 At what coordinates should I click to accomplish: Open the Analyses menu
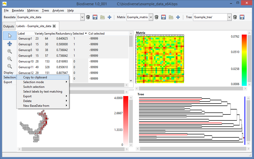pos(58,10)
